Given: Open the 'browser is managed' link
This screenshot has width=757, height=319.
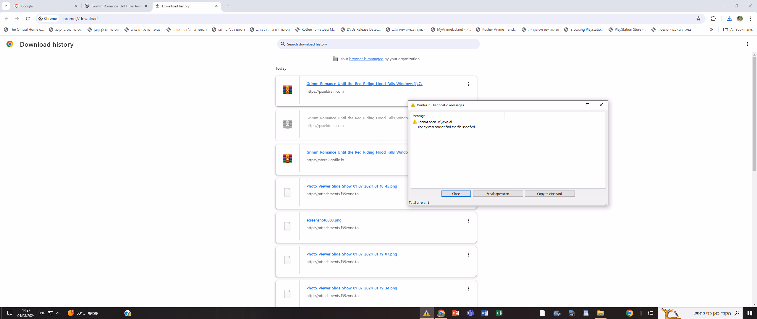Looking at the screenshot, I should (366, 59).
